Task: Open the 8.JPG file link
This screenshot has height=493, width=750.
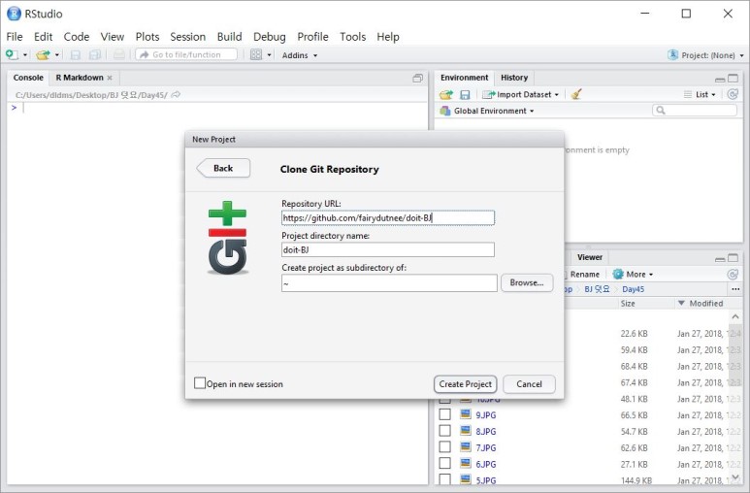Action: (x=485, y=431)
